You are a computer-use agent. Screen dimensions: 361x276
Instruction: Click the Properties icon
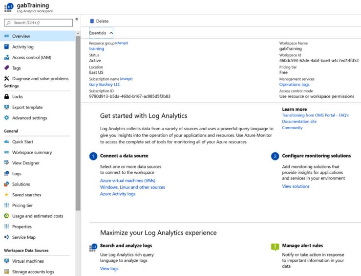coord(7,227)
